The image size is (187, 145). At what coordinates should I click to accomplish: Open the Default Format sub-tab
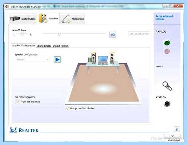pos(60,46)
